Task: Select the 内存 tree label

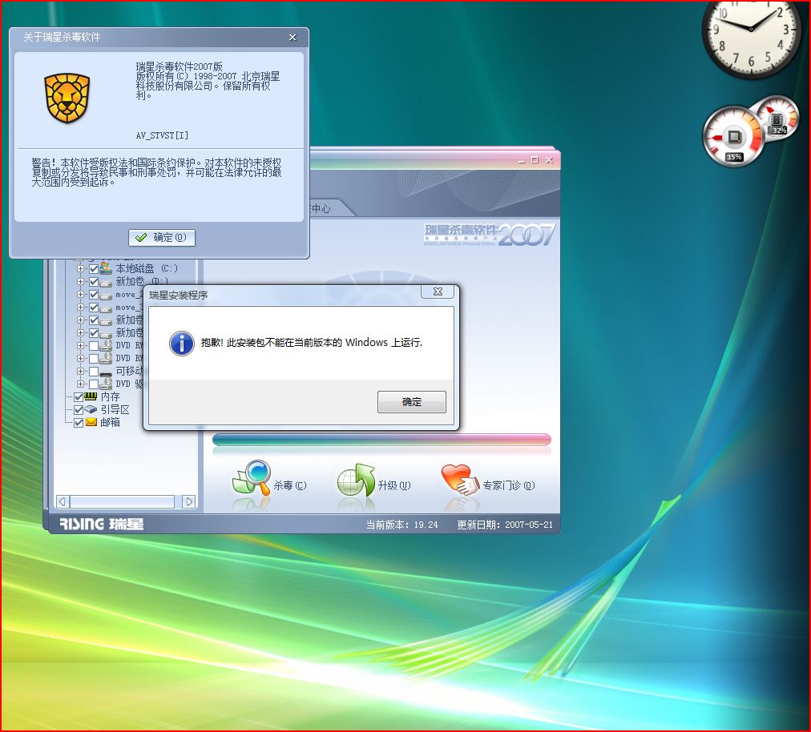Action: (x=110, y=397)
